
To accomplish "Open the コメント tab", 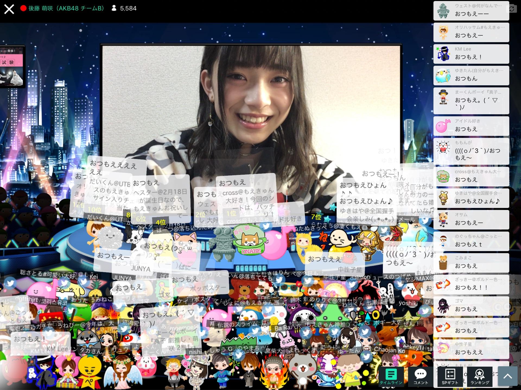I will coord(421,376).
